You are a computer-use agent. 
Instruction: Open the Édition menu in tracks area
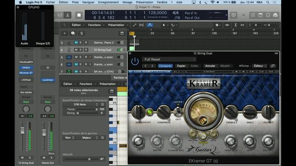(x=77, y=25)
